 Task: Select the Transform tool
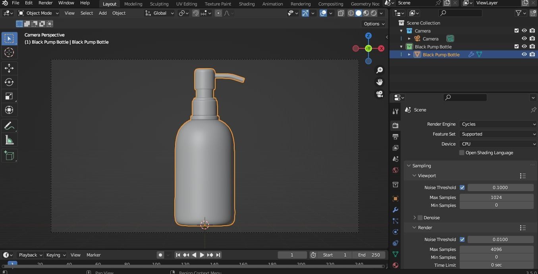9,110
